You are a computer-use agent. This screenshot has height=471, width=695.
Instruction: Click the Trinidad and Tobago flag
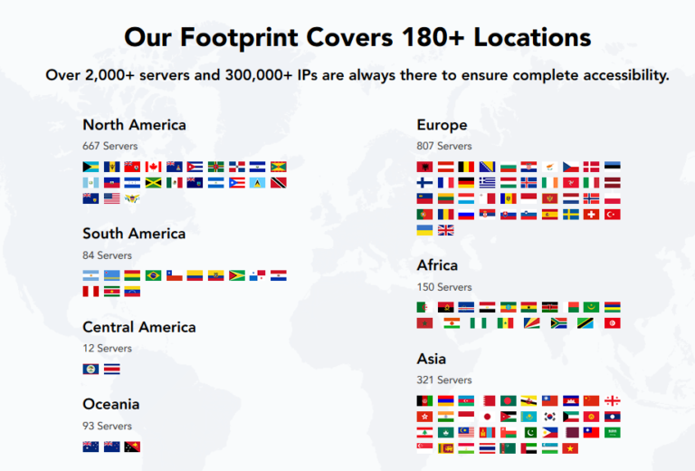[x=279, y=183]
